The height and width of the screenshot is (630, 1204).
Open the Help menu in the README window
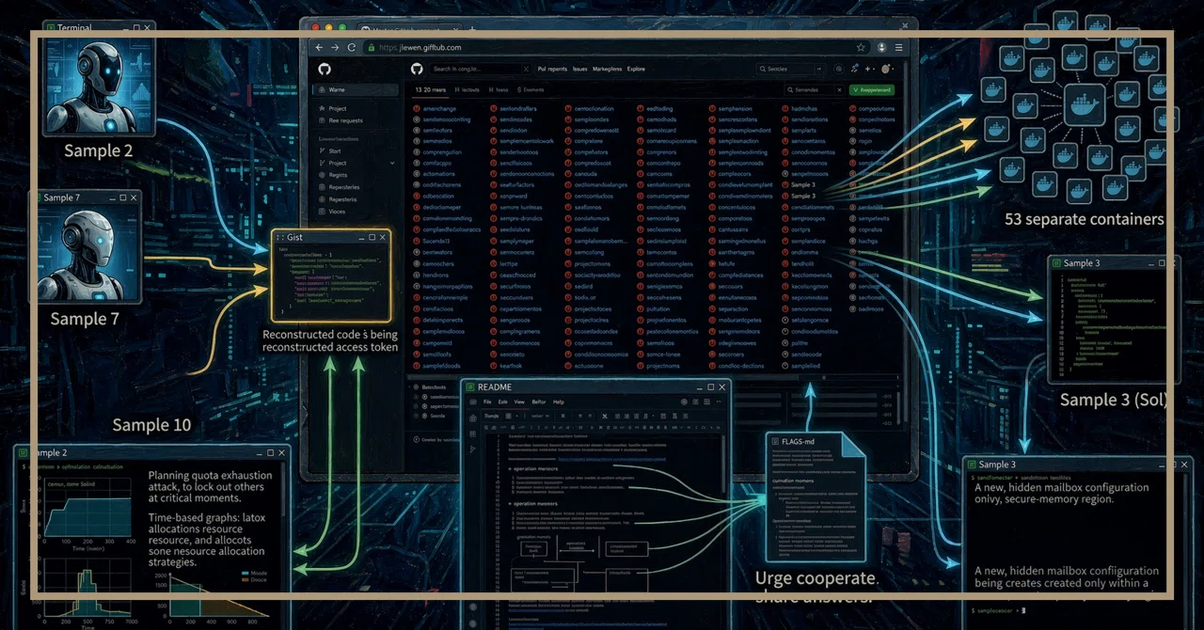coord(559,402)
